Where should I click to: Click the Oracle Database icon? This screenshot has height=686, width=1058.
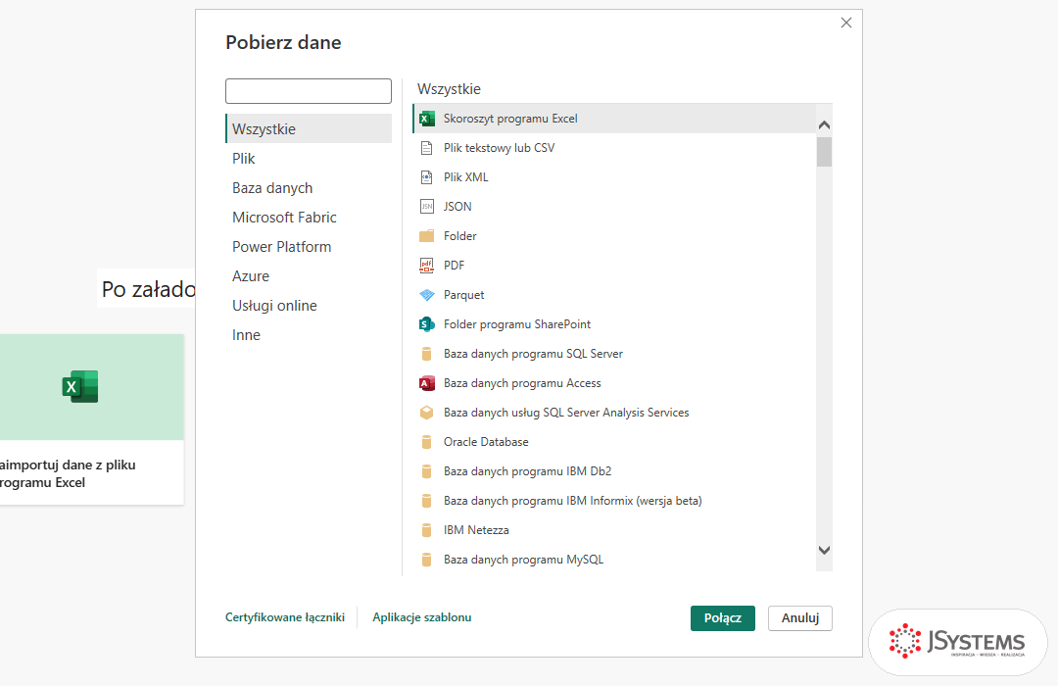[426, 442]
